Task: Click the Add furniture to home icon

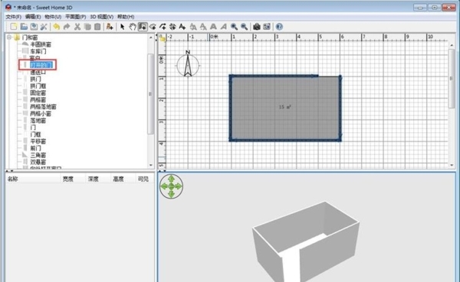Action: coord(110,27)
